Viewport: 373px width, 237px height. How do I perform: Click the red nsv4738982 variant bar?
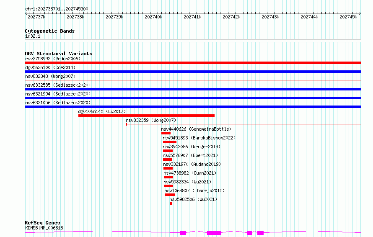pos(168,177)
